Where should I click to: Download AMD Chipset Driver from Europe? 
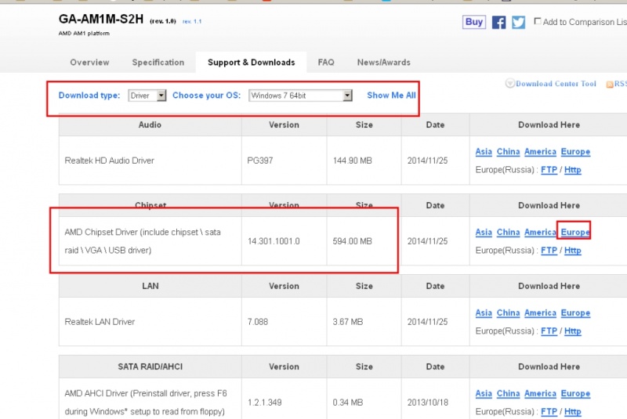click(575, 233)
